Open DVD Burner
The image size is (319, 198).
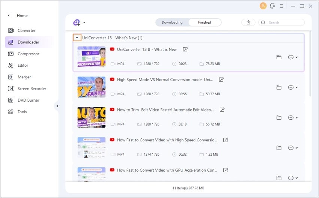point(28,100)
